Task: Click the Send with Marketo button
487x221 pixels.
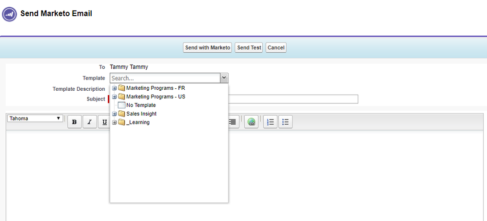Action: (208, 47)
